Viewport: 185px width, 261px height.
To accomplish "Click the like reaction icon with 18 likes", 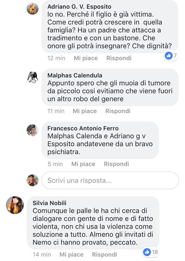I will point(147,252).
